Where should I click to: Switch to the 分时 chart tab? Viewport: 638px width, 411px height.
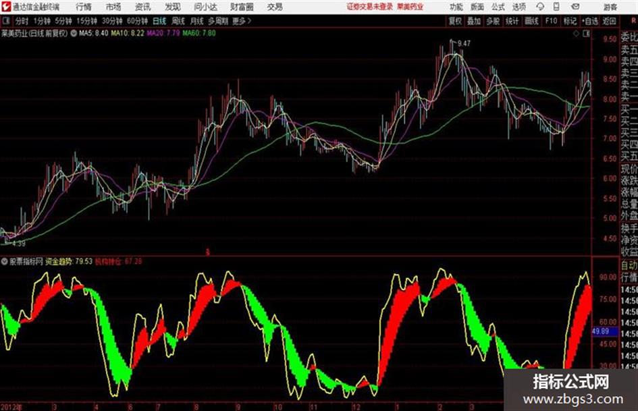(22, 21)
